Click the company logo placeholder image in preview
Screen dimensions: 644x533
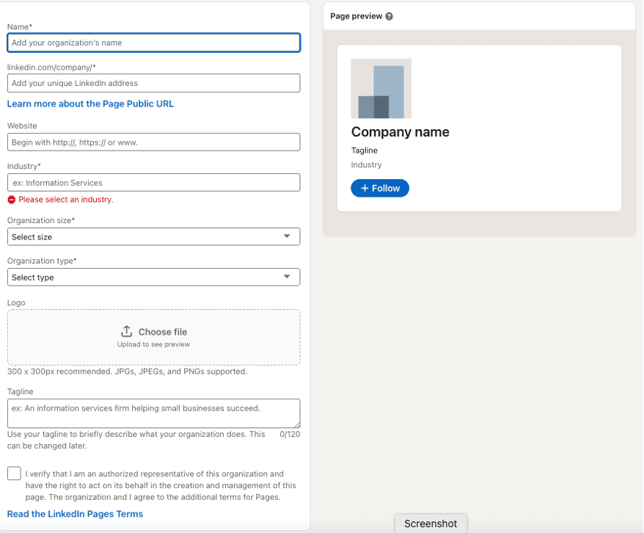(x=381, y=89)
